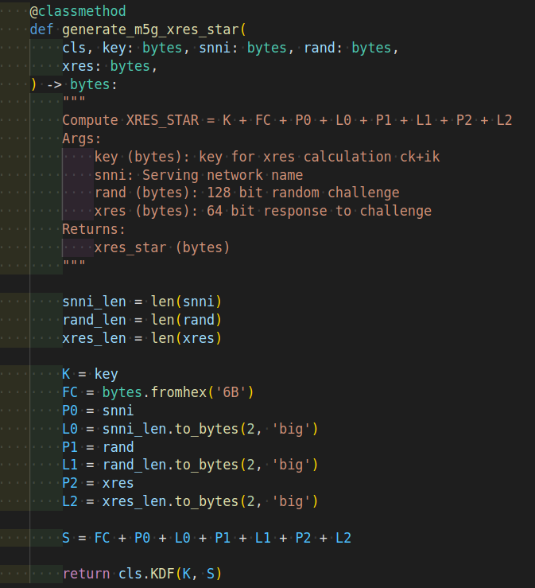
Task: Click the 'cls' parameter in signature
Action: click(74, 48)
